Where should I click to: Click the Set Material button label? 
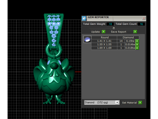(x=129, y=103)
